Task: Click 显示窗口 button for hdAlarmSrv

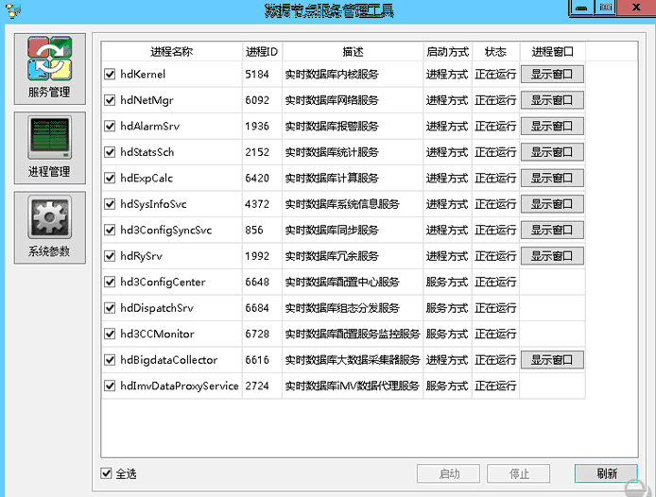Action: 552,126
